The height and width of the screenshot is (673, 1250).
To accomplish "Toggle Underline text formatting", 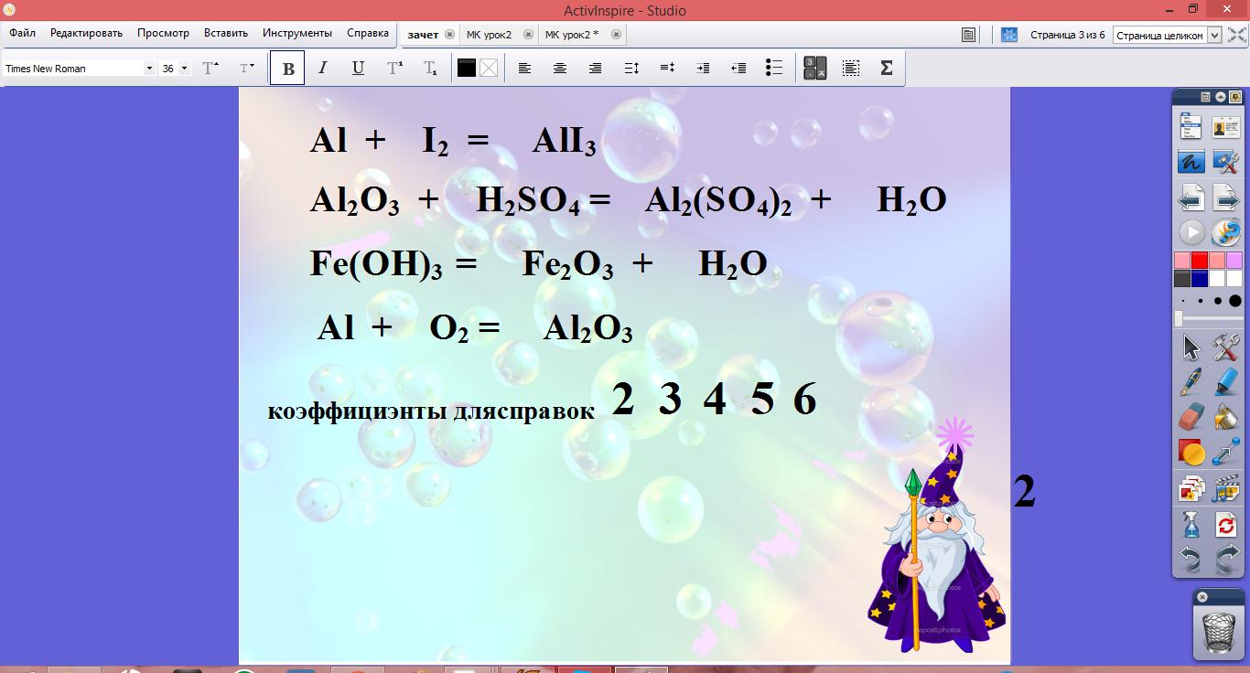I will pos(358,69).
